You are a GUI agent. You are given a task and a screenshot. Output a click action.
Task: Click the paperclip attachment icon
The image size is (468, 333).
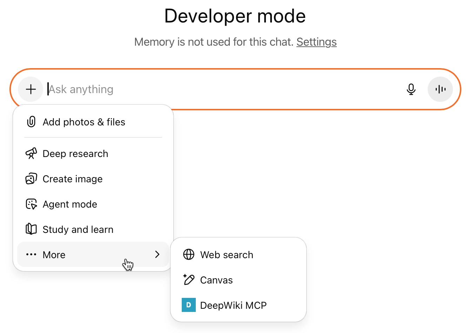[31, 122]
